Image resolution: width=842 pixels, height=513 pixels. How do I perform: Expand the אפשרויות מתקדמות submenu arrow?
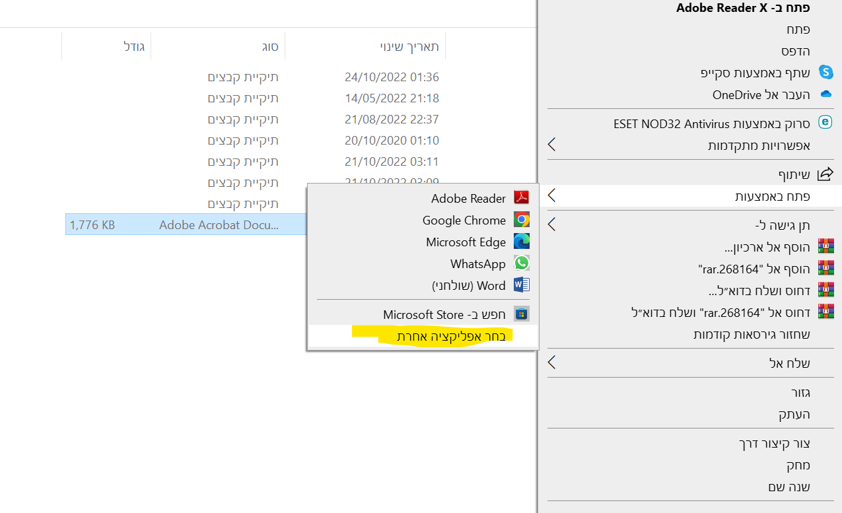(x=552, y=145)
